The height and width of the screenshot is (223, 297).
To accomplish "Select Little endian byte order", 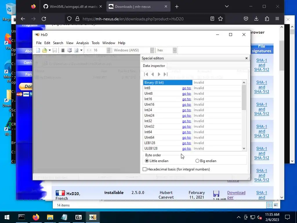I will coord(157,161).
